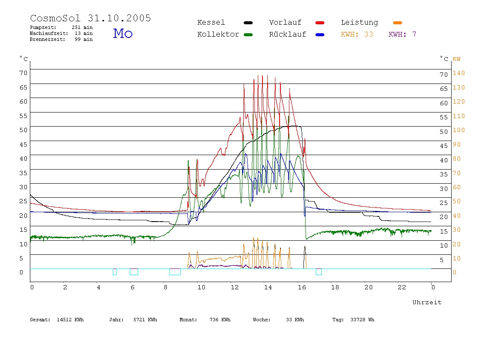Click the blue weekday label "Mo"
The image size is (490, 346).
[x=123, y=33]
